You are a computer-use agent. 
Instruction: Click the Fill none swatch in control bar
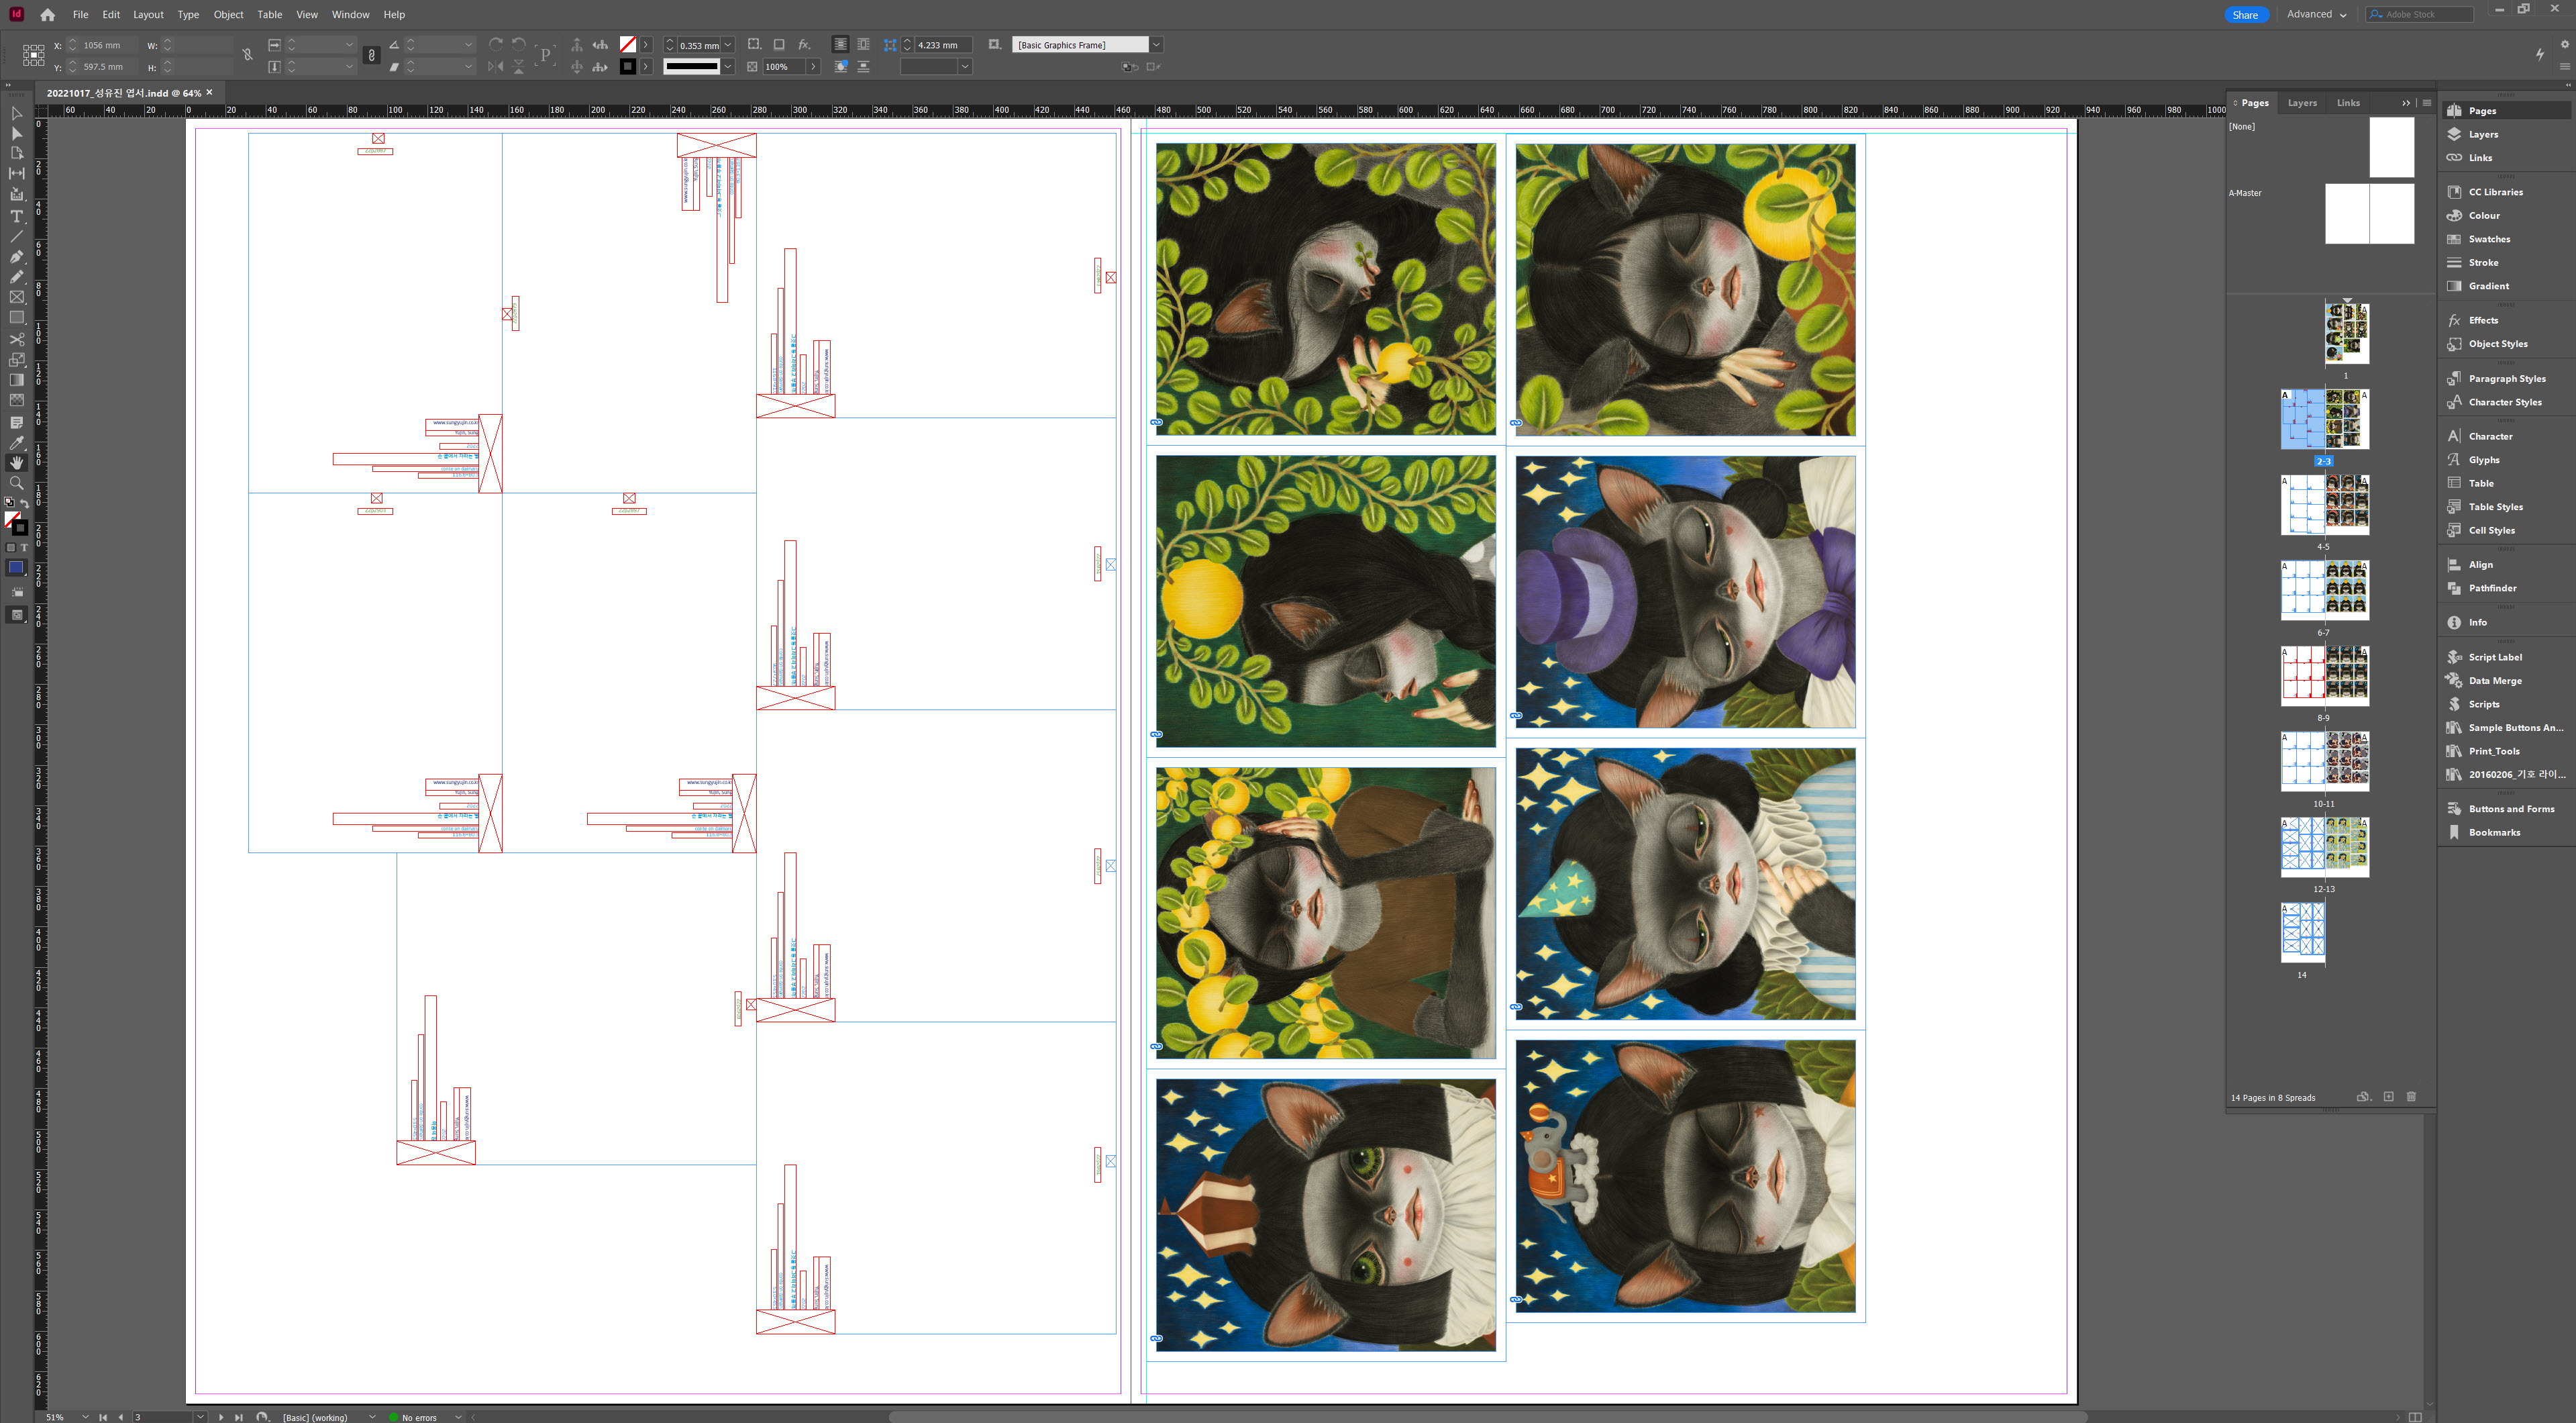point(627,44)
